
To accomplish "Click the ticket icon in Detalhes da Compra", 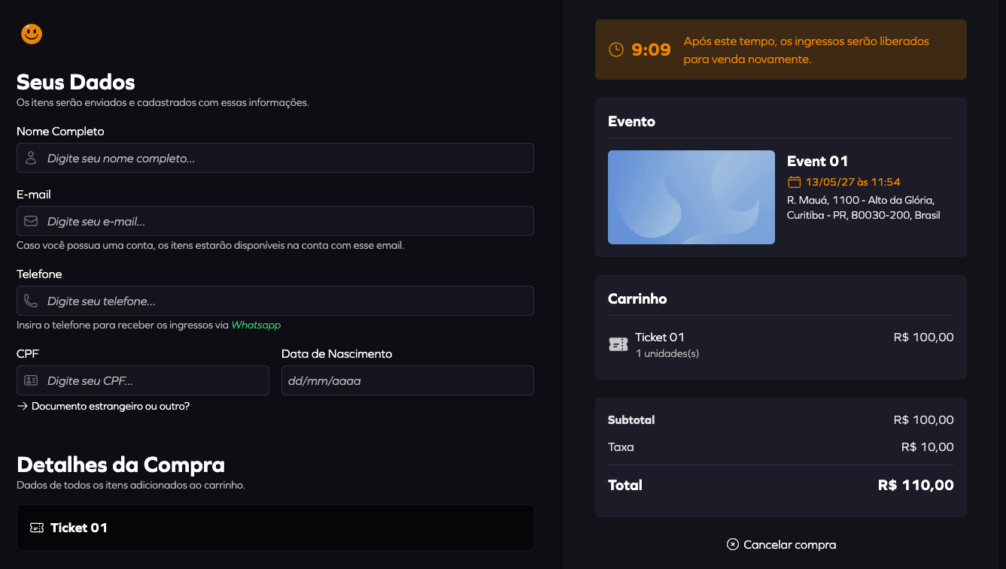I will [37, 528].
